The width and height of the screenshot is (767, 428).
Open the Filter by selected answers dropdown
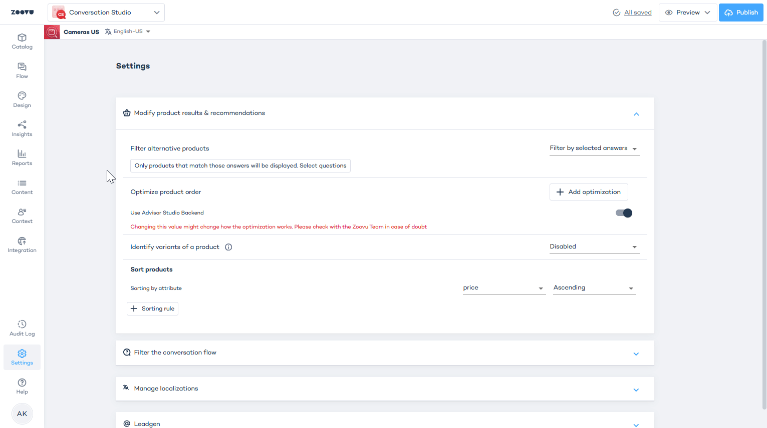point(594,148)
